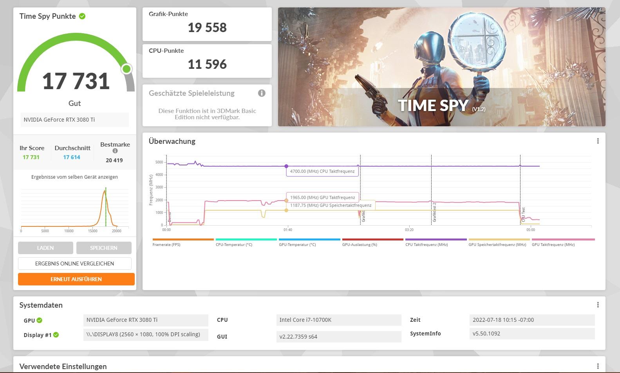Viewport: 620px width, 373px height.
Task: Click the orange GPU Taktfrequenz data point
Action: 286,201
